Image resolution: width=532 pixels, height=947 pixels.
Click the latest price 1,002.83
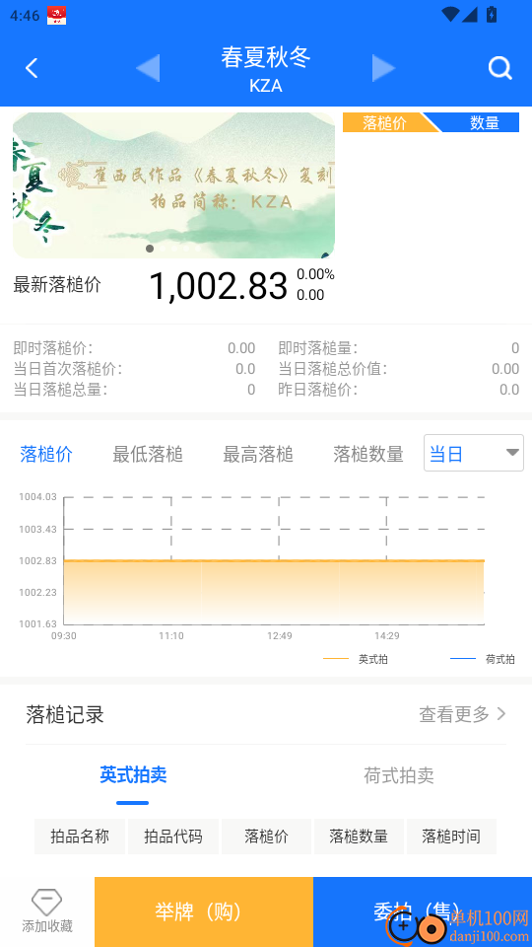(218, 286)
